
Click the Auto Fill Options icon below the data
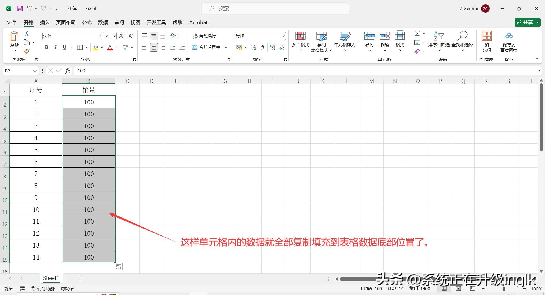pos(119,267)
